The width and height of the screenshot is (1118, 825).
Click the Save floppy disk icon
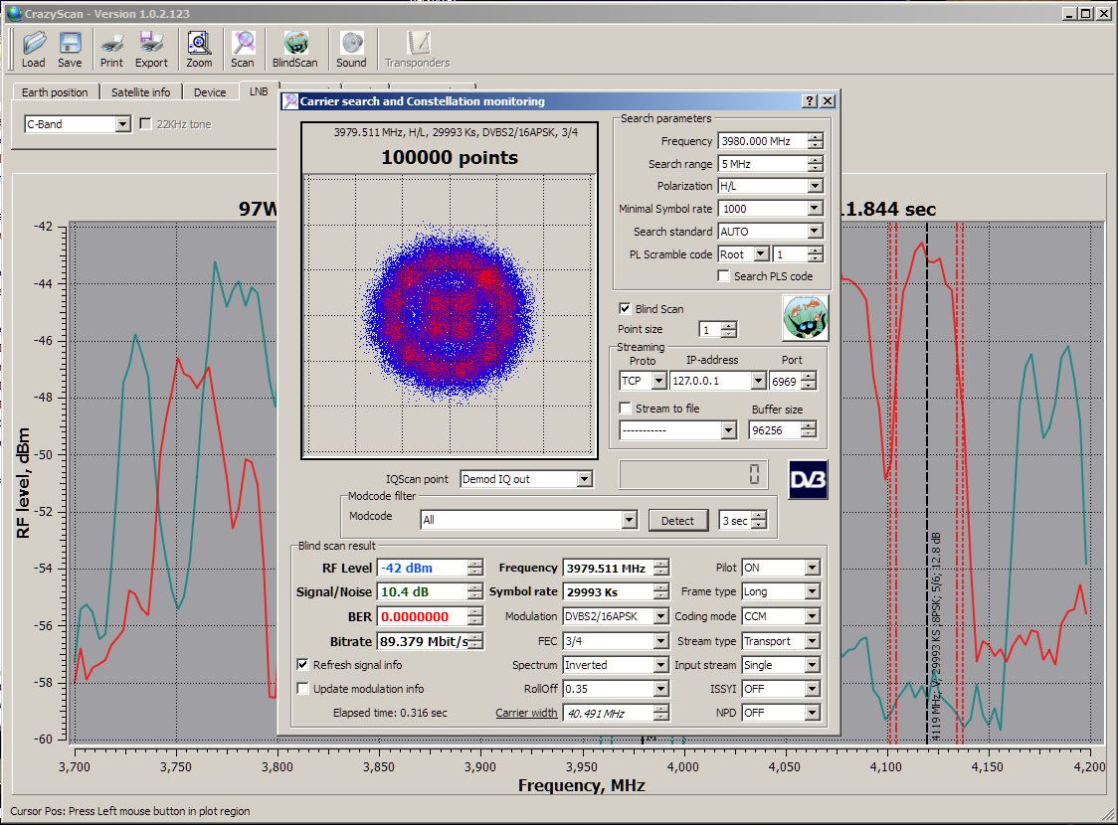(70, 44)
